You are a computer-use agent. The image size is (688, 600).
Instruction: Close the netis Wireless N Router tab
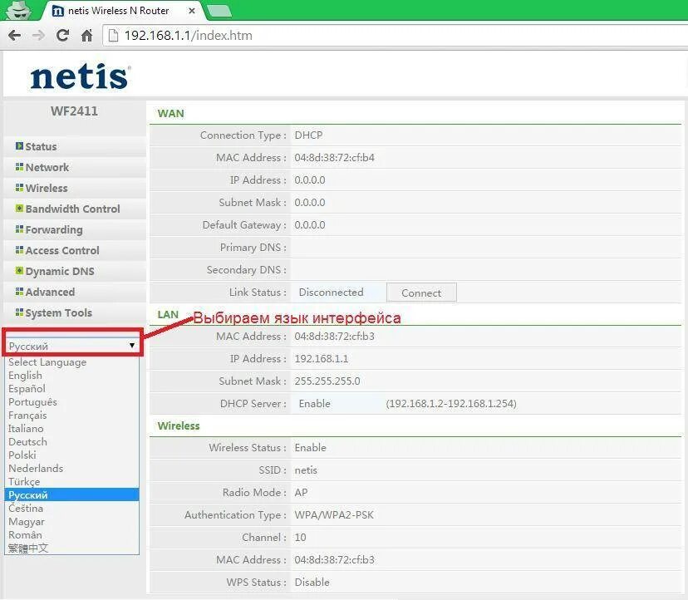click(192, 11)
